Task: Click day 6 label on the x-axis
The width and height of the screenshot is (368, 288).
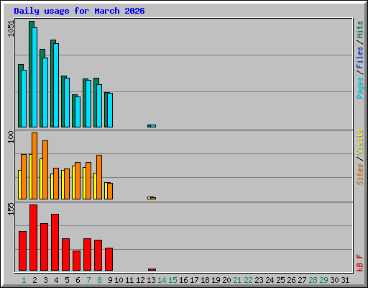Action: pyautogui.click(x=78, y=280)
